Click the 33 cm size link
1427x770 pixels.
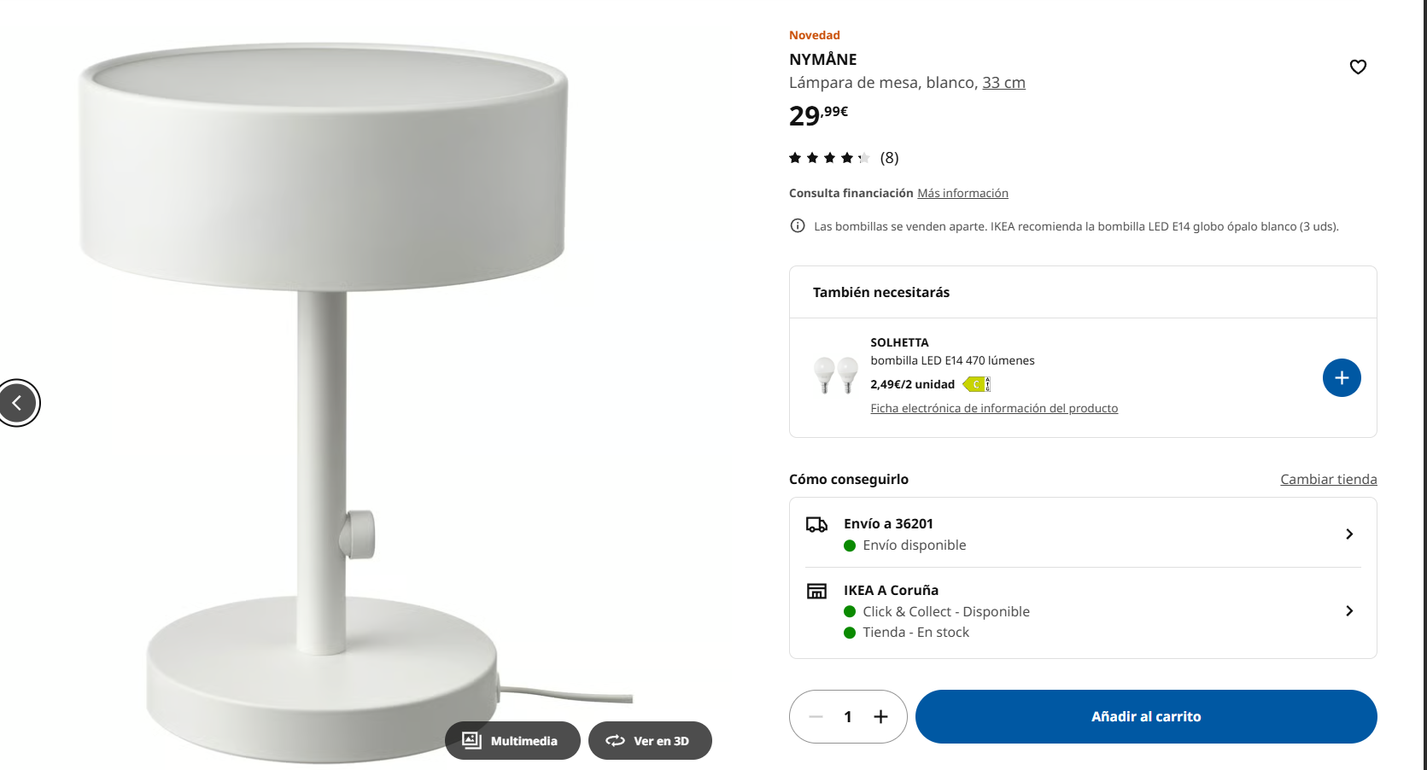pos(1003,83)
